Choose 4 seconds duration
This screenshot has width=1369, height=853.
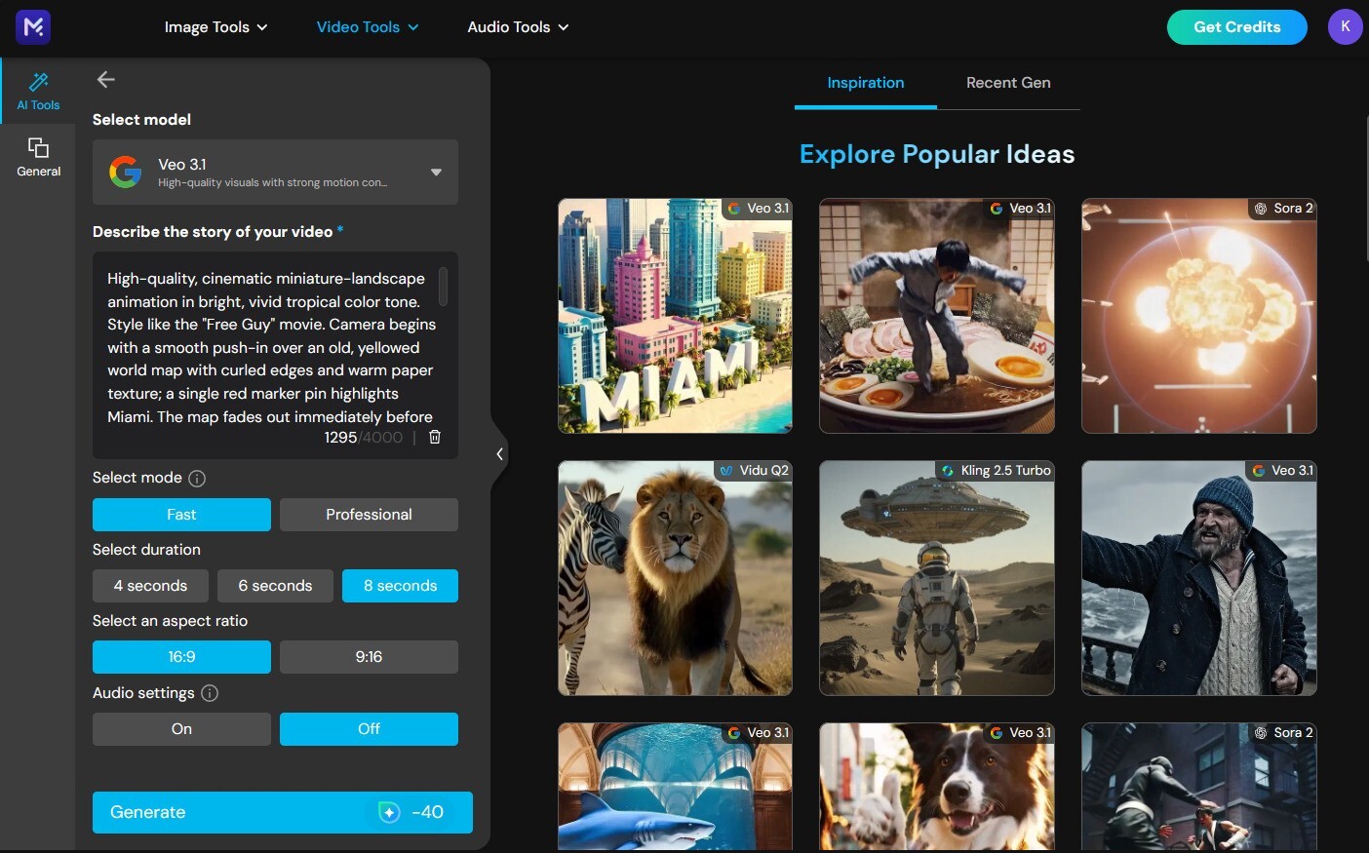[x=150, y=586]
